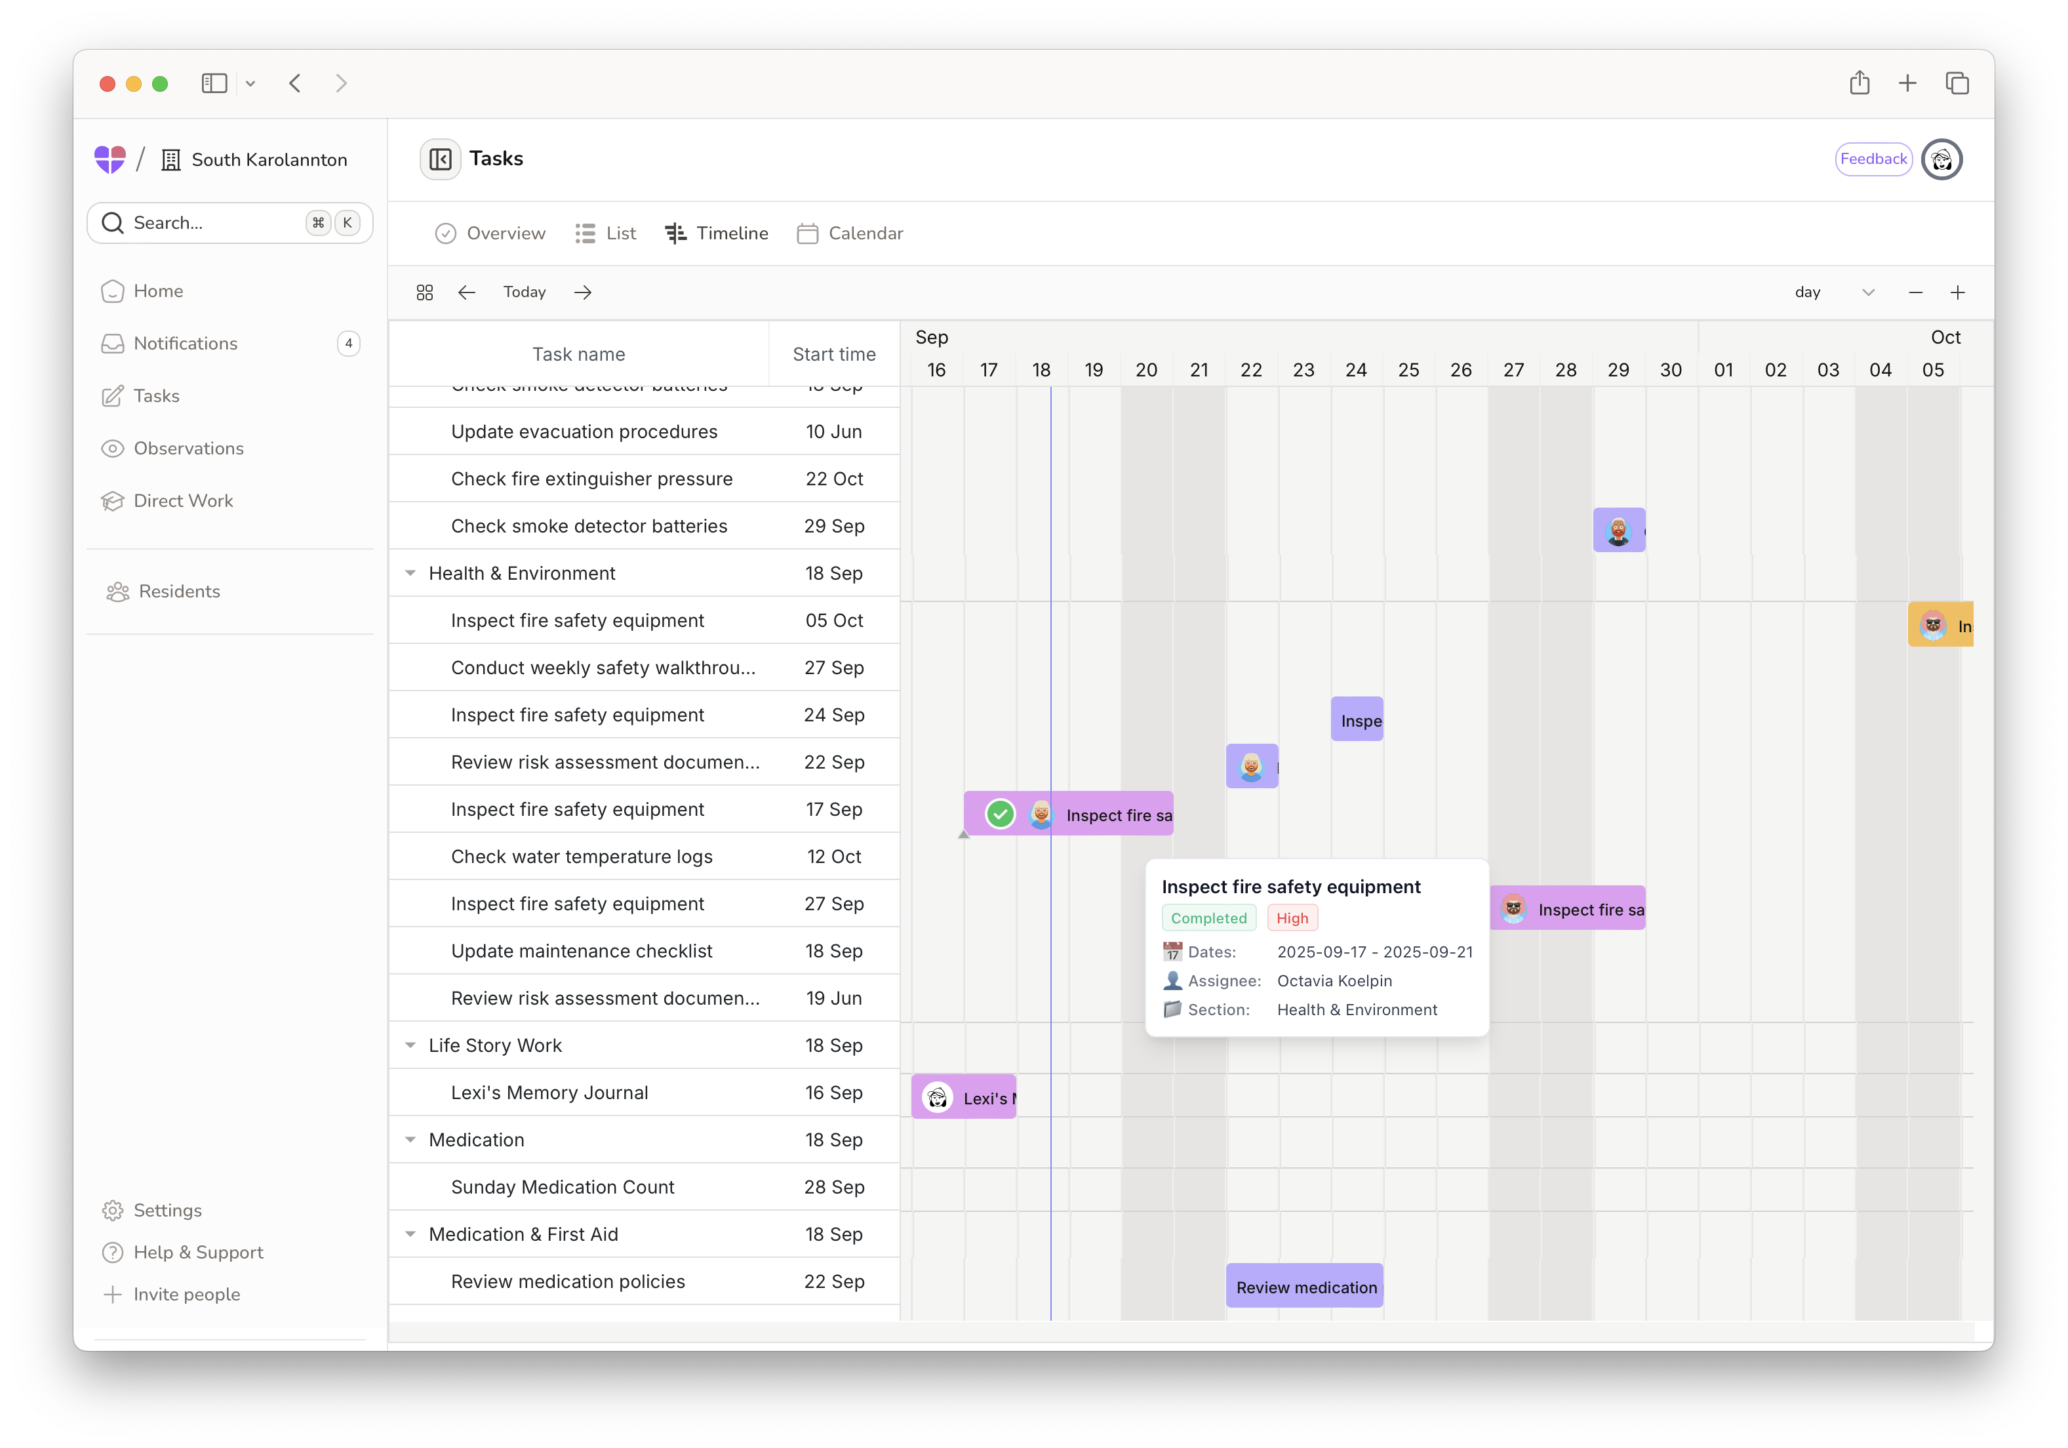Screen dimensions: 2068x1448
Task: Click the share icon in the title bar
Action: pyautogui.click(x=1861, y=83)
